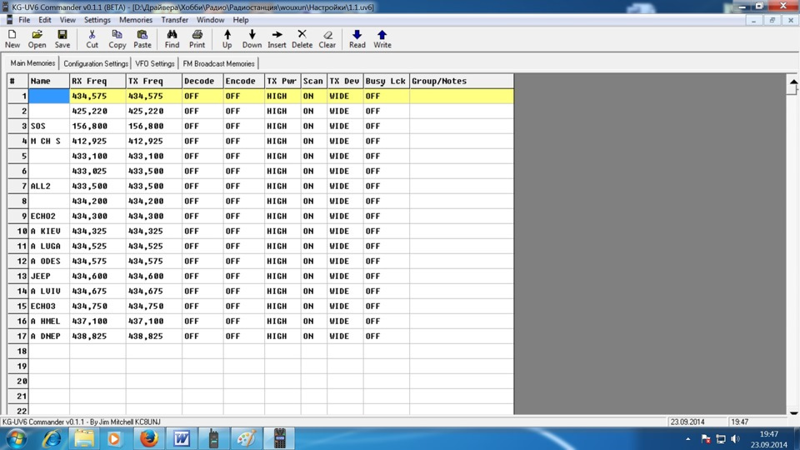The width and height of the screenshot is (800, 450).
Task: Select the SOS channel name cell
Action: pos(49,126)
